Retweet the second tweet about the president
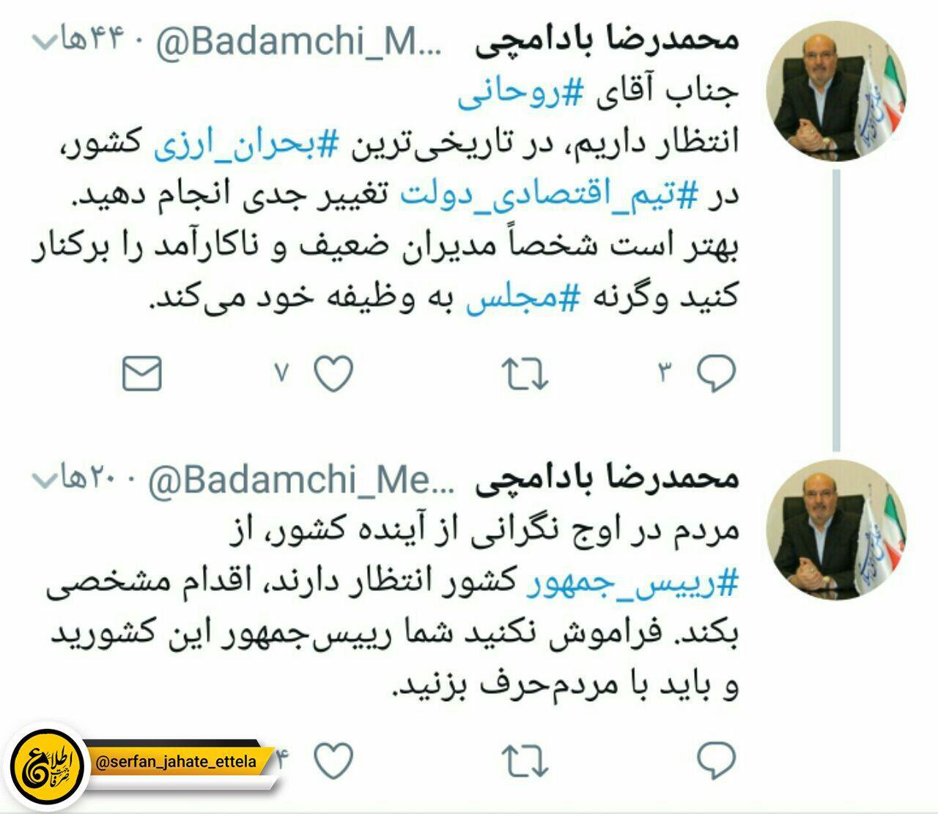Image resolution: width=938 pixels, height=814 pixels. (x=525, y=760)
